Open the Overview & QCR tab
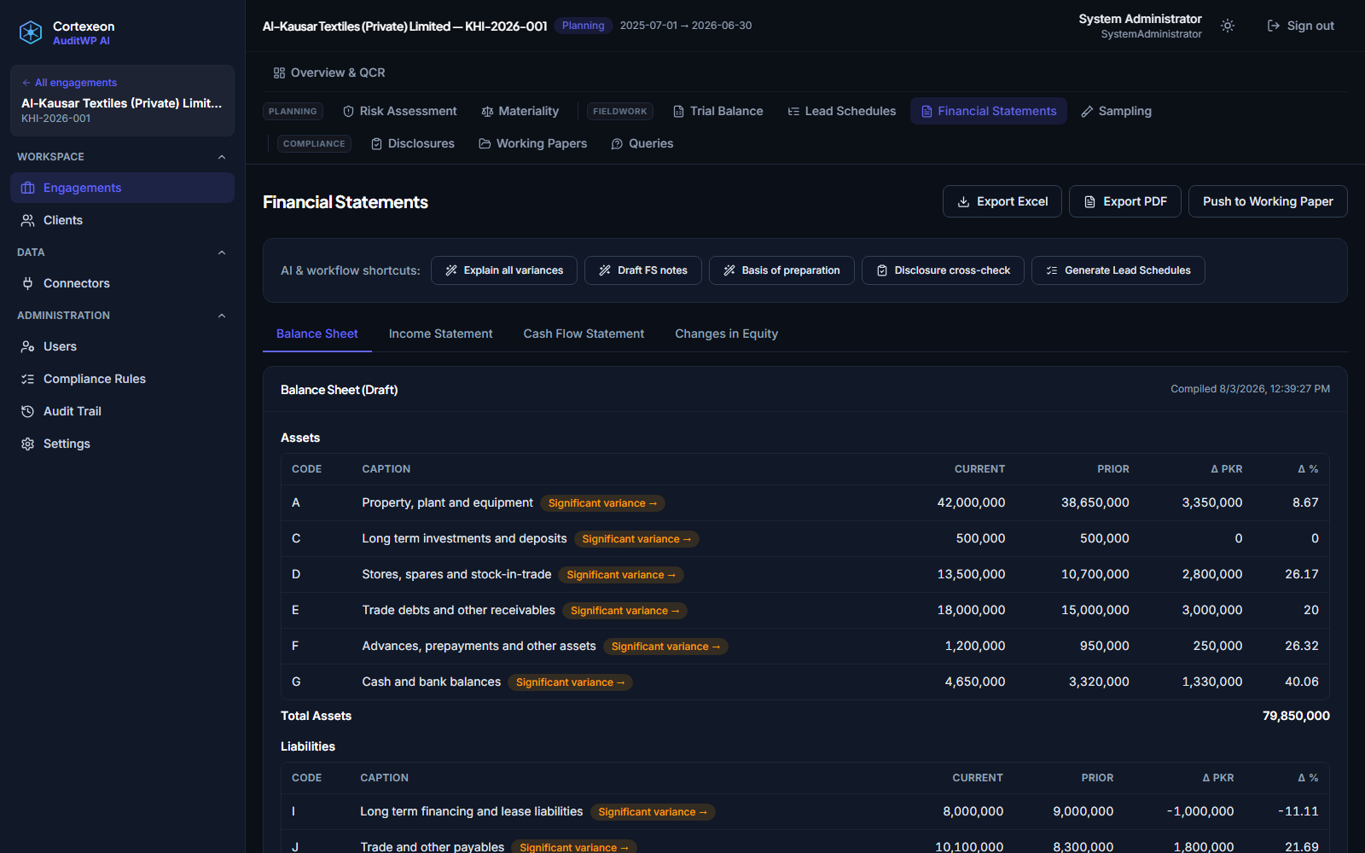The width and height of the screenshot is (1365, 853). pos(329,73)
